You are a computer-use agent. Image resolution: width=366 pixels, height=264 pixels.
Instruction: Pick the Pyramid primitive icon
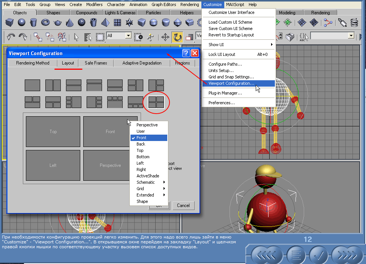point(105,22)
